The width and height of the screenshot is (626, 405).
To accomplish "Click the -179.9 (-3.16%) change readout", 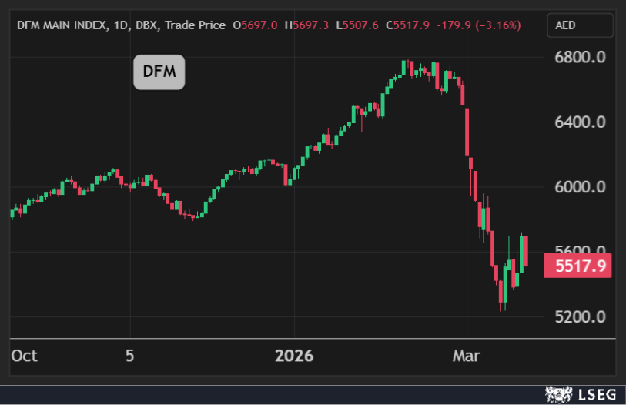I will (x=478, y=25).
